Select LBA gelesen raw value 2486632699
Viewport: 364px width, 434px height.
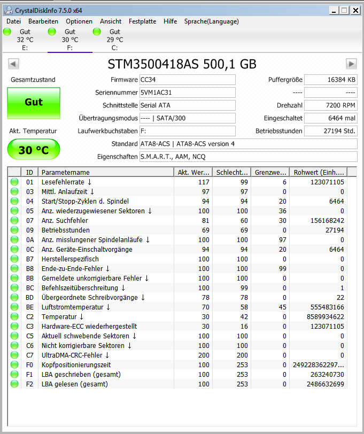[325, 384]
